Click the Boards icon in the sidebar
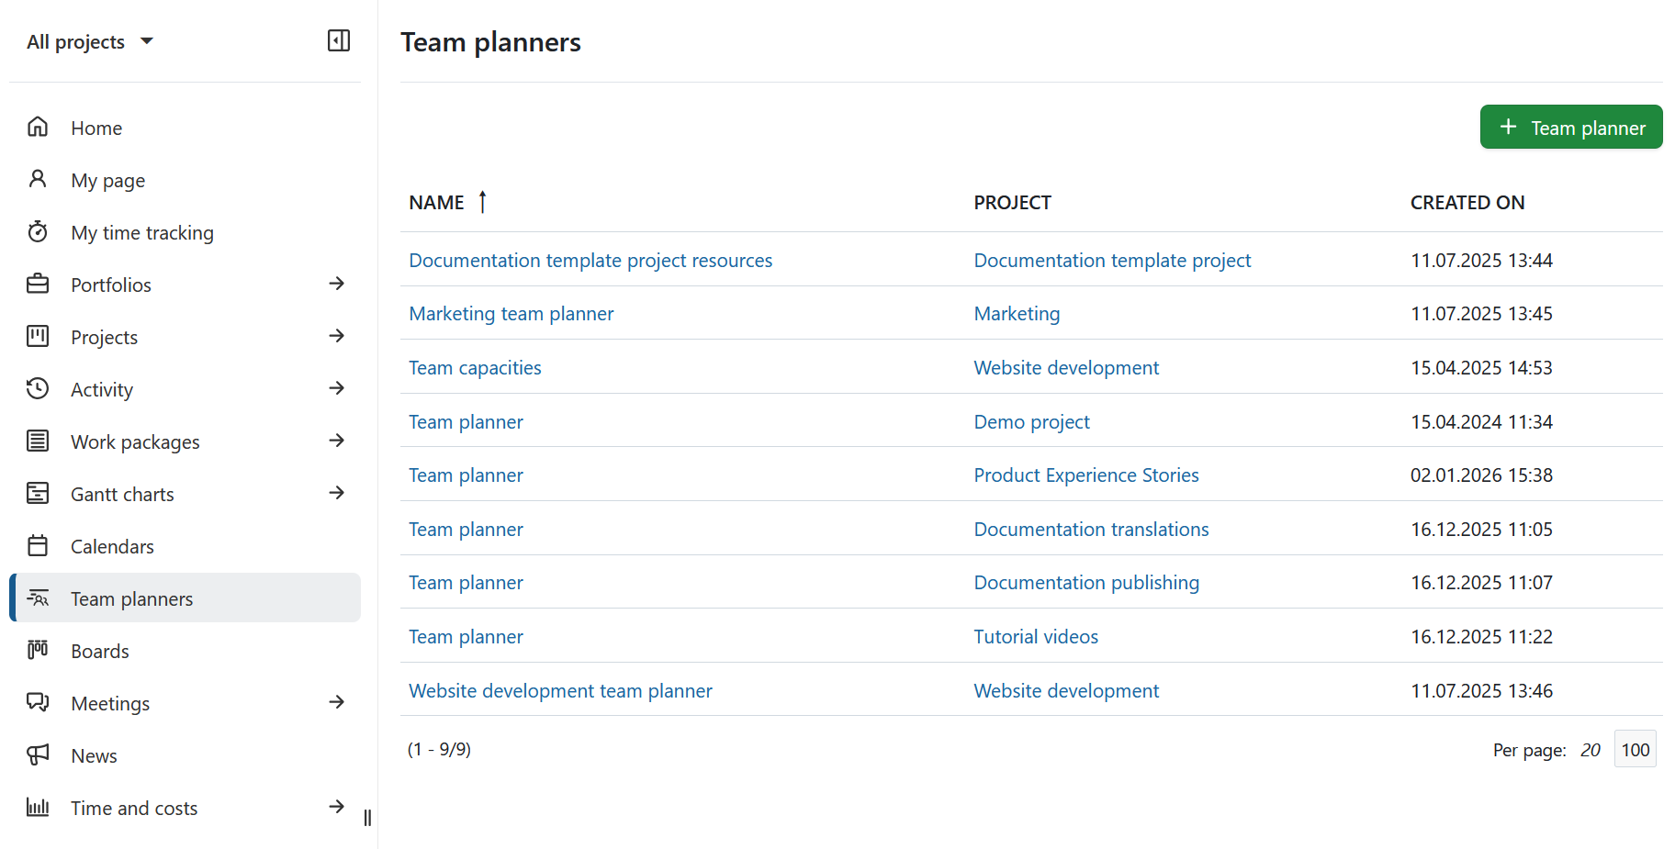Screen dimensions: 1675x849 (x=38, y=650)
